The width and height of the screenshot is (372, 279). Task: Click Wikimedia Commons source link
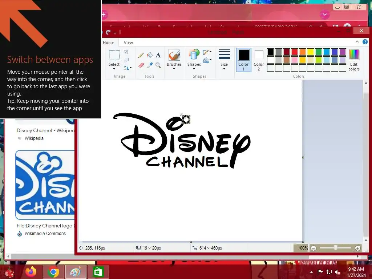pyautogui.click(x=45, y=234)
